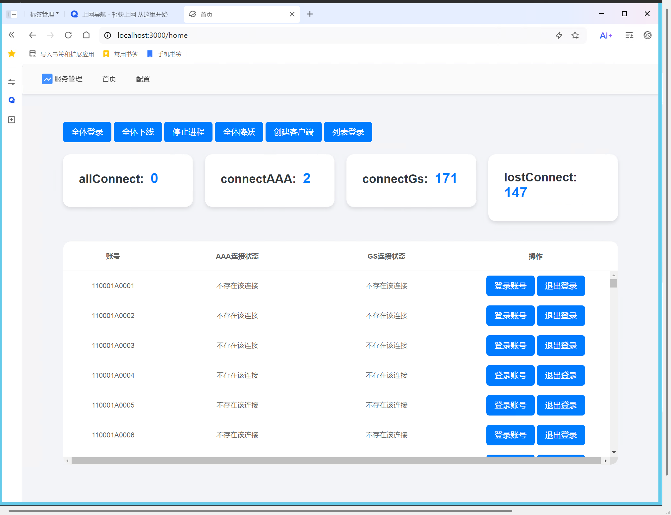View site info icon in address bar
This screenshot has height=515, width=671.
tap(108, 35)
